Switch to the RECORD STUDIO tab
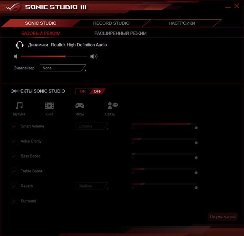 [x=111, y=23]
